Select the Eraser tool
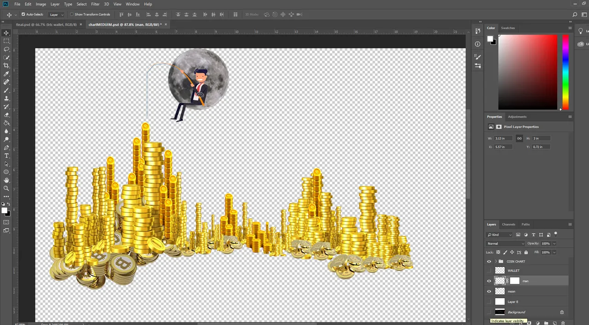Viewport: 589px width, 325px height. point(6,115)
